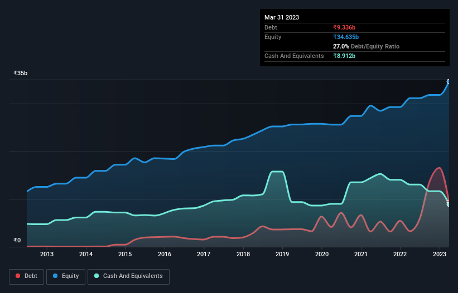Click the ₹9.336b debt value

(x=344, y=27)
